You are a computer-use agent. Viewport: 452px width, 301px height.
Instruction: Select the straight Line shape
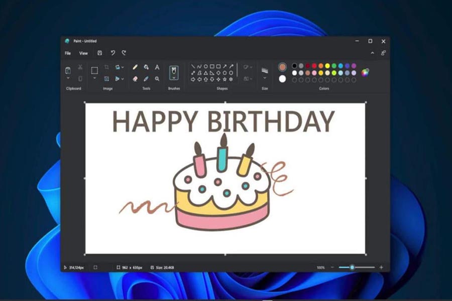click(193, 67)
